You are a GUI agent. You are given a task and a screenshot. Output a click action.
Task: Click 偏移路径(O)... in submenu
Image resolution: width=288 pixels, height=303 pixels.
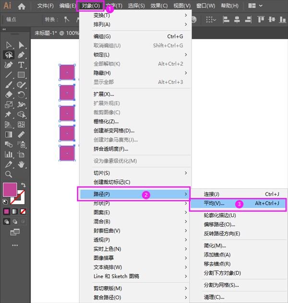[x=219, y=224]
